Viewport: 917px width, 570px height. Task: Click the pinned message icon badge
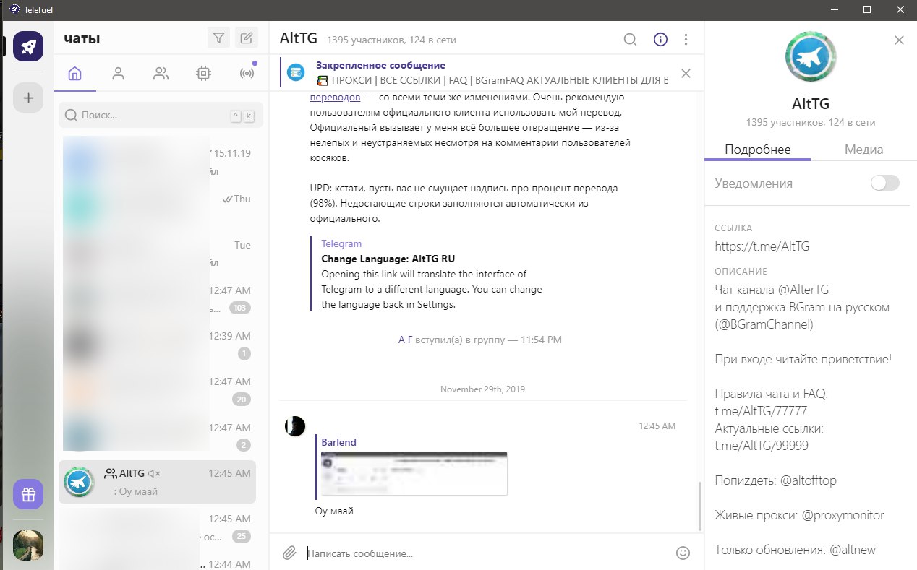point(295,72)
